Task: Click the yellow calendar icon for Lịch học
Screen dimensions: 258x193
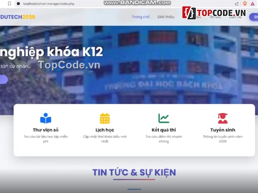Action: (105, 118)
